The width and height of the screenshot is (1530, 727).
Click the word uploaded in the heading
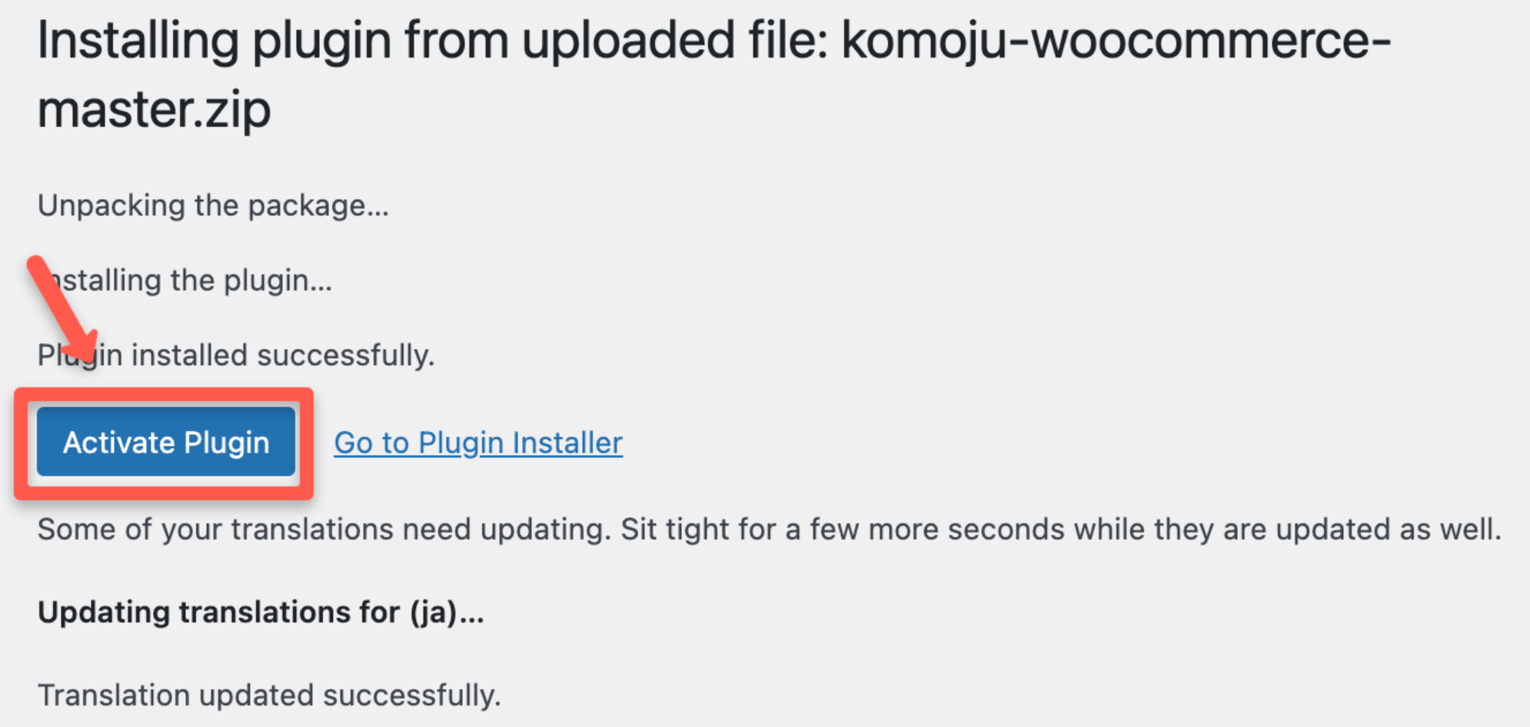[628, 41]
